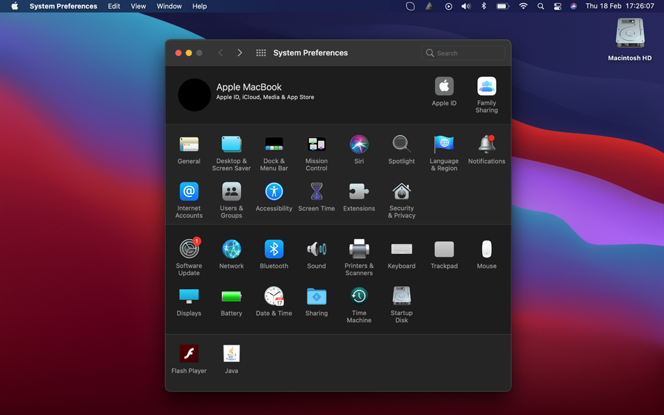Open Startup Disk preferences
This screenshot has width=664, height=415.
402,297
